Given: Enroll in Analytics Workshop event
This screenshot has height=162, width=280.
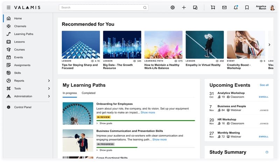Looking at the screenshot, I should [x=264, y=97].
